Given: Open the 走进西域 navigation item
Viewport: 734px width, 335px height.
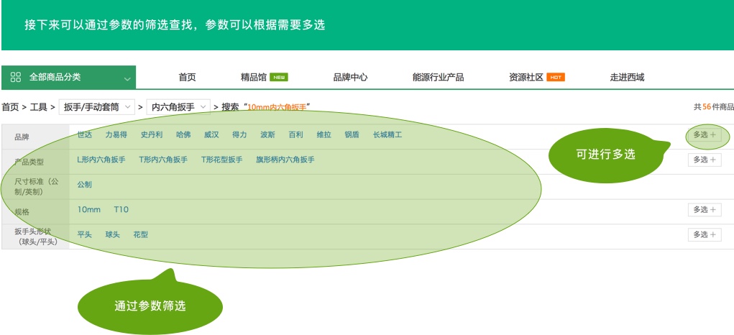Looking at the screenshot, I should (x=627, y=78).
